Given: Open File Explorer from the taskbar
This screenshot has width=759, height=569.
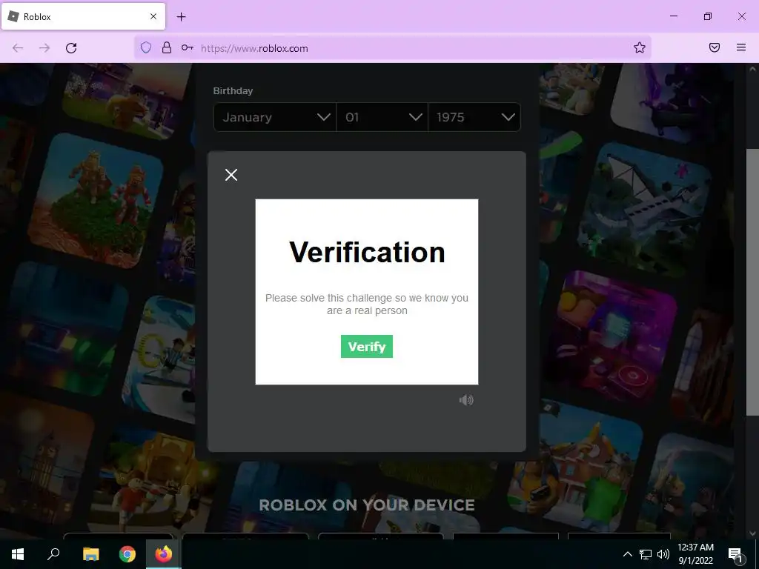Looking at the screenshot, I should (90, 554).
